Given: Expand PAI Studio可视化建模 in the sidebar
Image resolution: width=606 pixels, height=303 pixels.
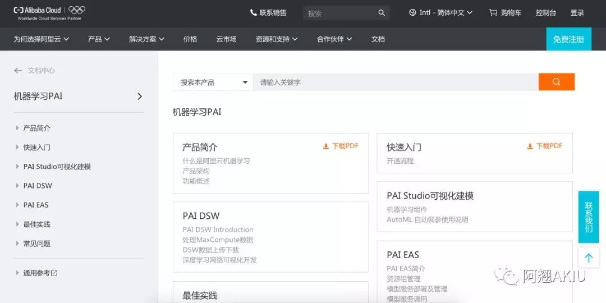Looking at the screenshot, I should click(x=17, y=167).
